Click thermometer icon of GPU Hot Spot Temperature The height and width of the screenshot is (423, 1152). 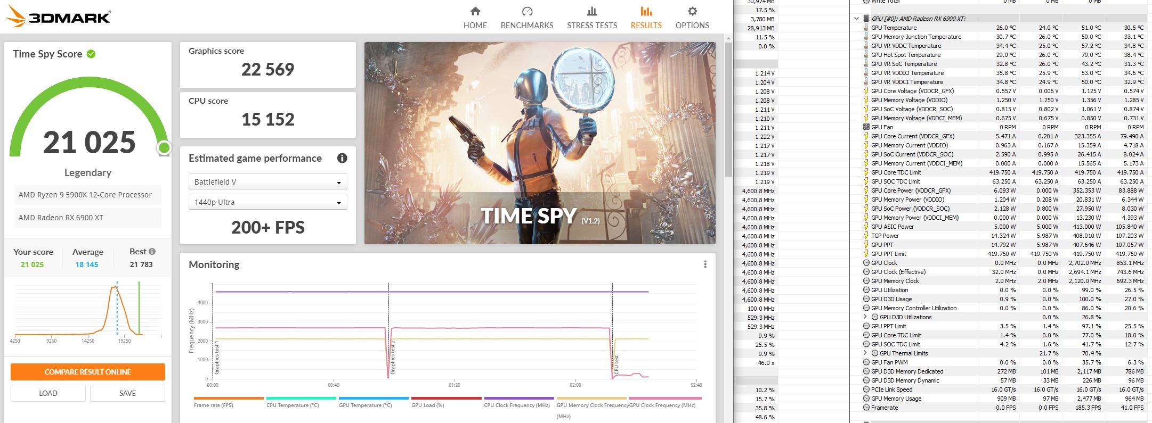click(866, 55)
